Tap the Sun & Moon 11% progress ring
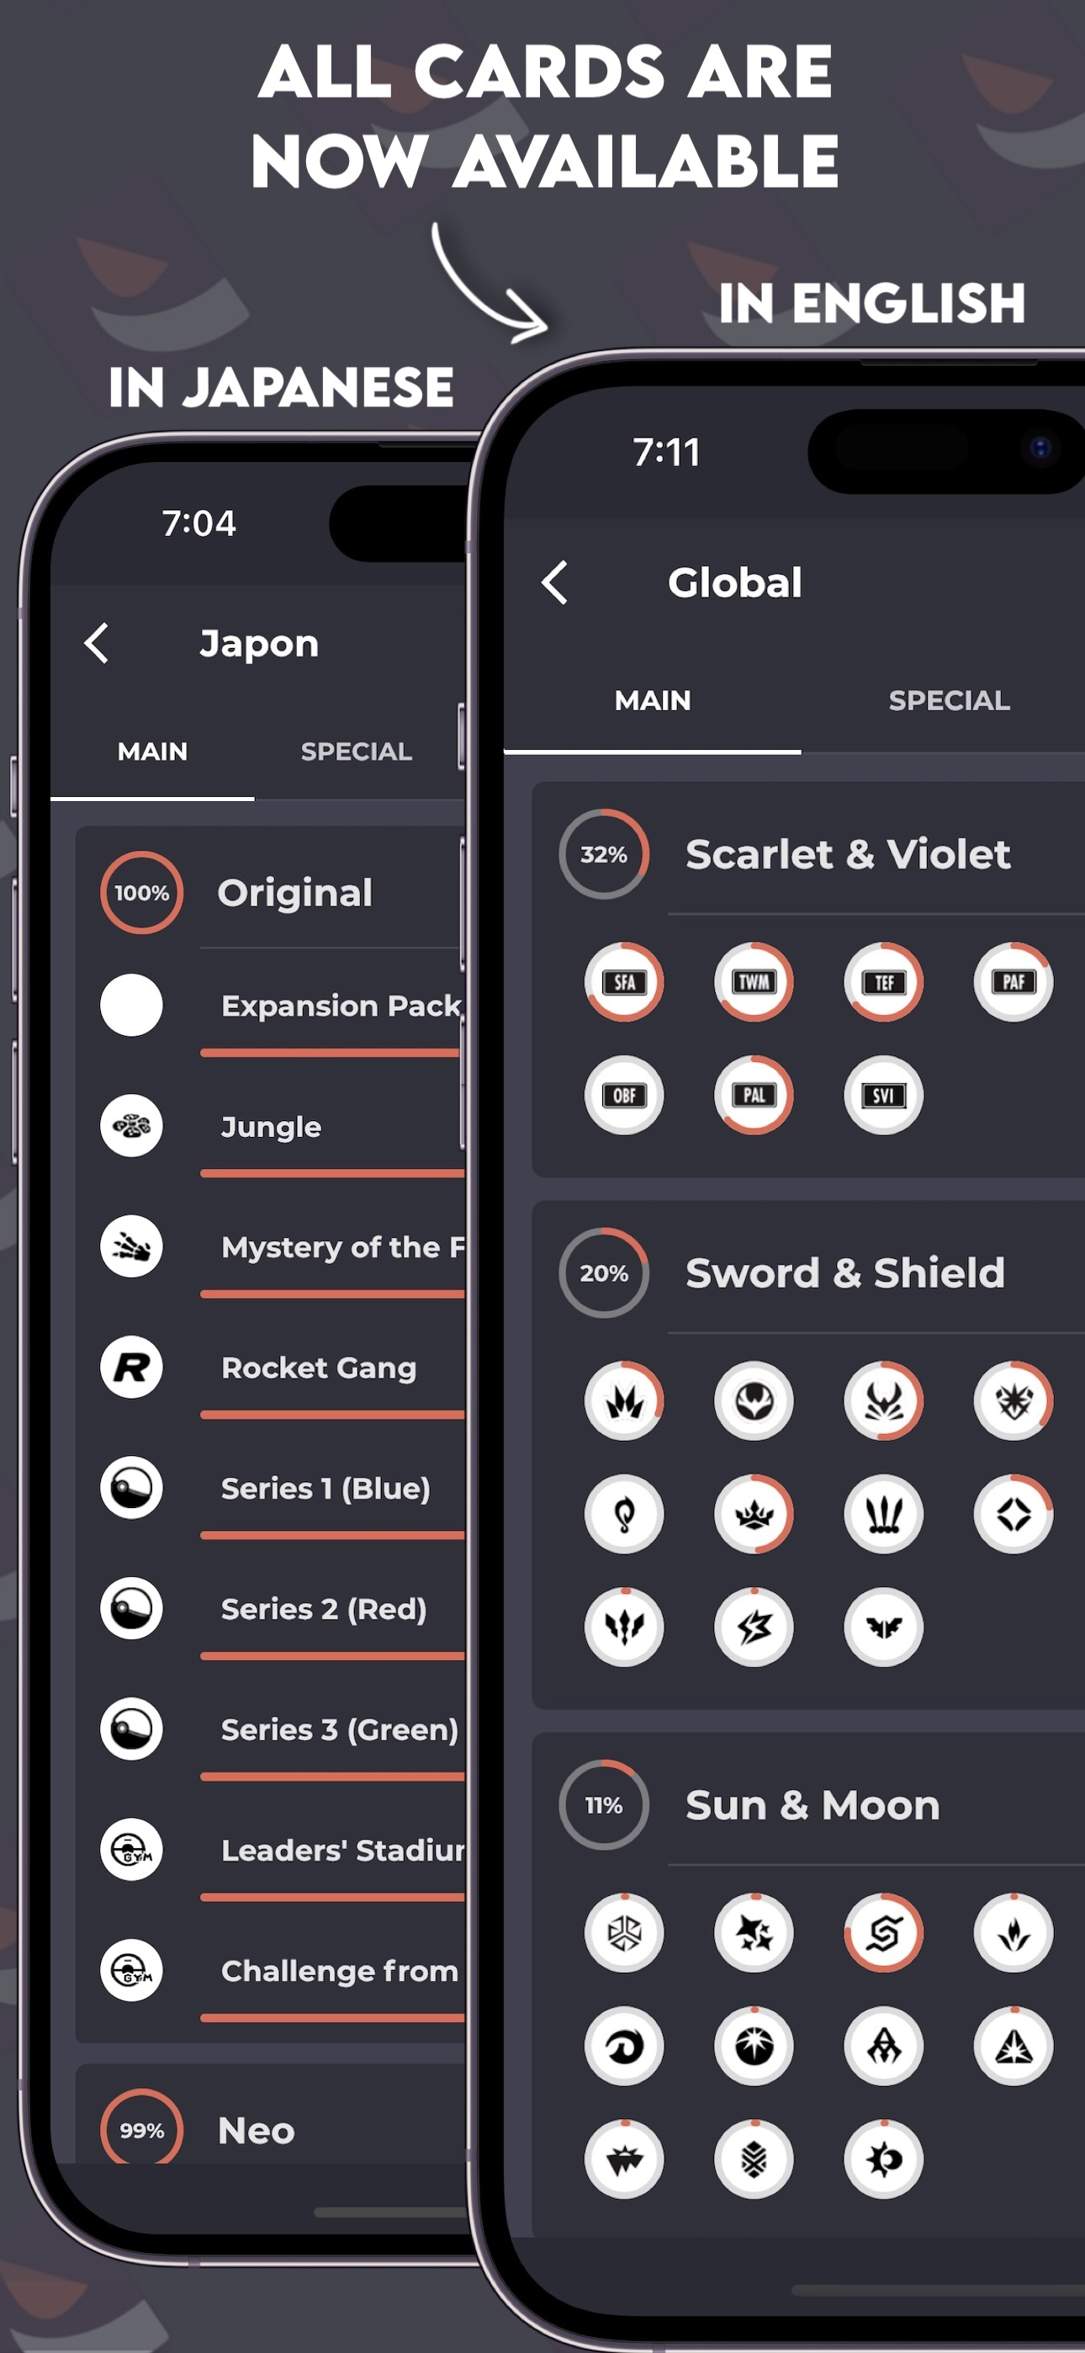1085x2353 pixels. (604, 1805)
